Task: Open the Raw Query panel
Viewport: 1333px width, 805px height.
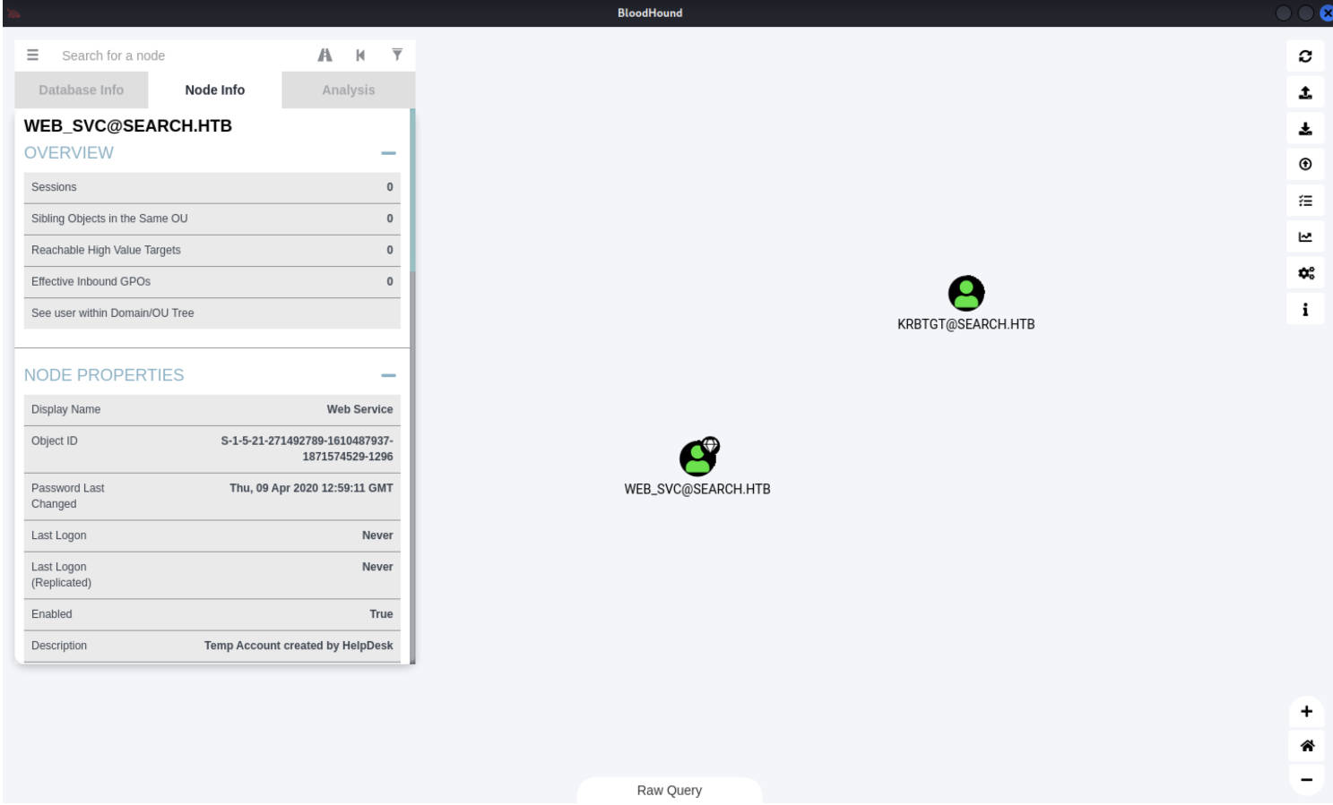Action: coord(670,790)
